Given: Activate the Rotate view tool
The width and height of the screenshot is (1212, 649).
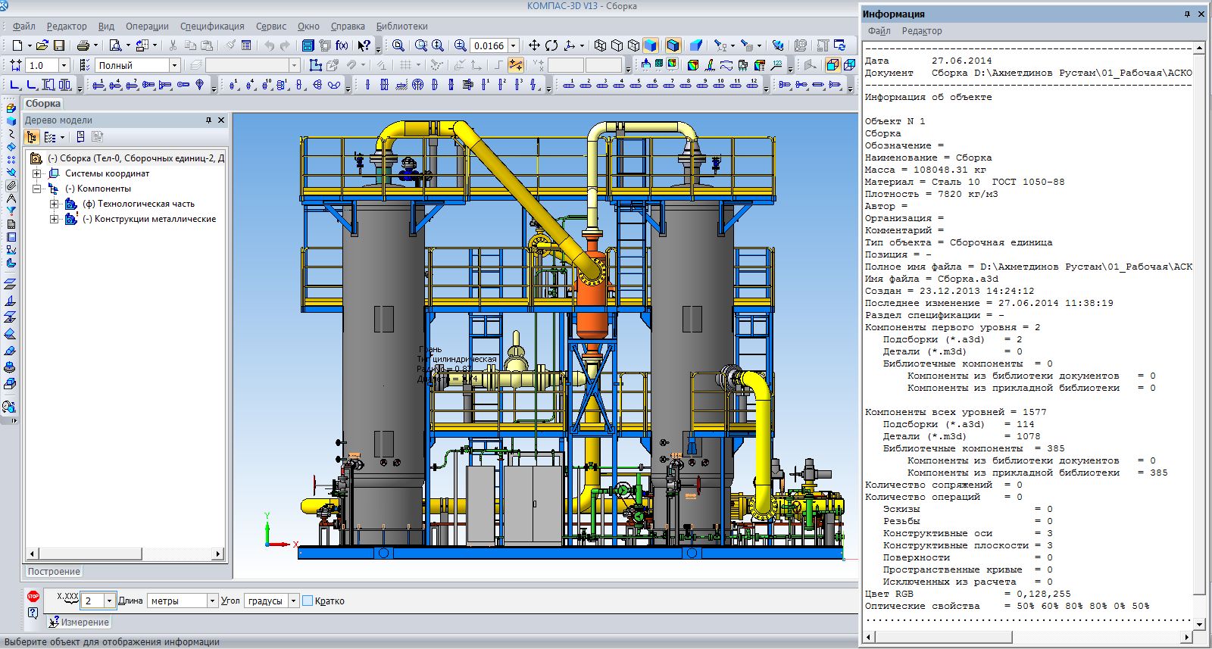Looking at the screenshot, I should (x=551, y=45).
